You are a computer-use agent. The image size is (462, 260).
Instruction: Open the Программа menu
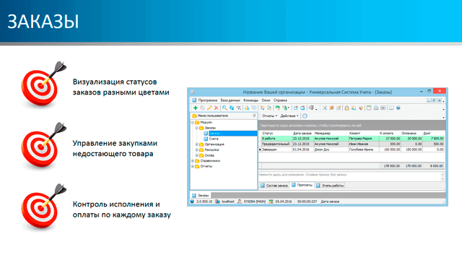[x=208, y=100]
